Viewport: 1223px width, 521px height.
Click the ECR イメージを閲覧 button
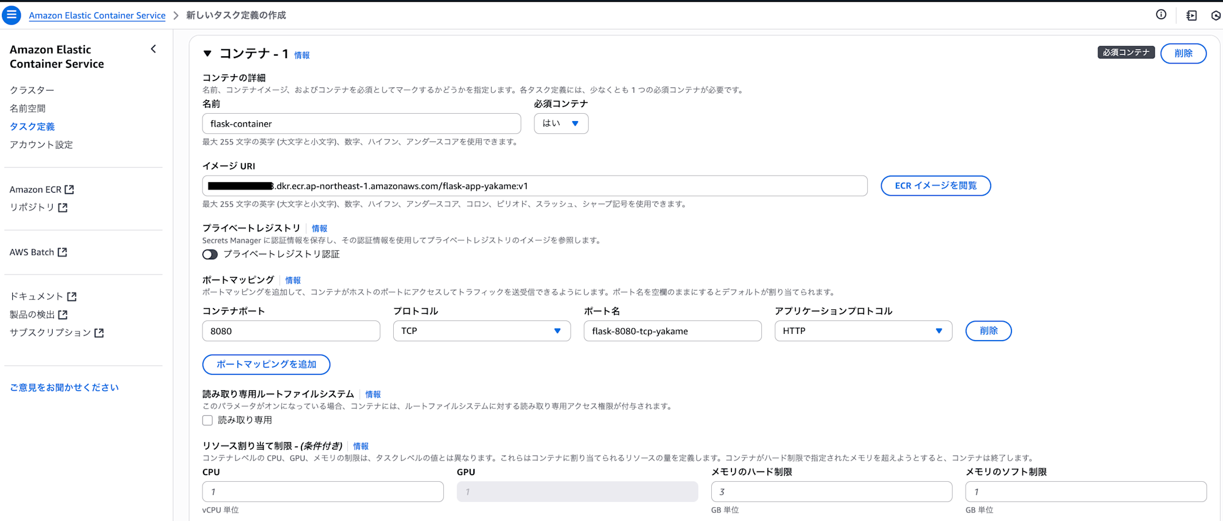935,186
